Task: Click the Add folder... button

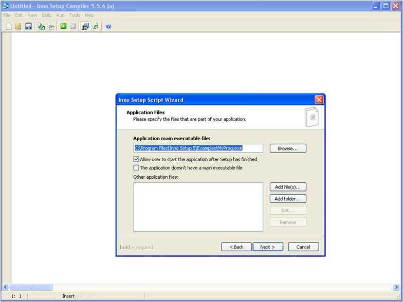Action: point(288,199)
